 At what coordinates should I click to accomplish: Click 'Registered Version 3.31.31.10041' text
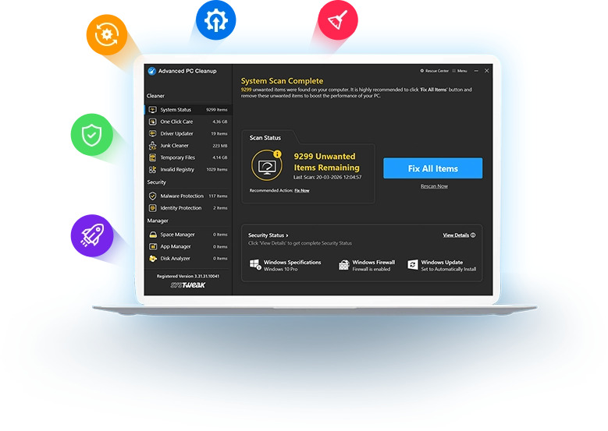click(188, 276)
